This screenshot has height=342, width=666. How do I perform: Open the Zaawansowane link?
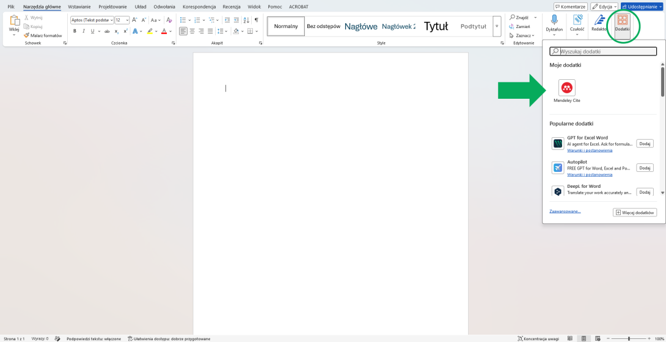click(565, 211)
